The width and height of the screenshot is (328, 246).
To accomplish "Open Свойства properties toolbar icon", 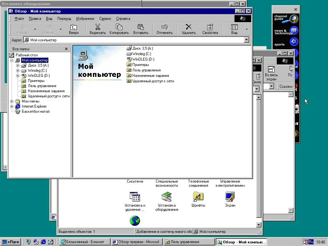I will click(210, 27).
